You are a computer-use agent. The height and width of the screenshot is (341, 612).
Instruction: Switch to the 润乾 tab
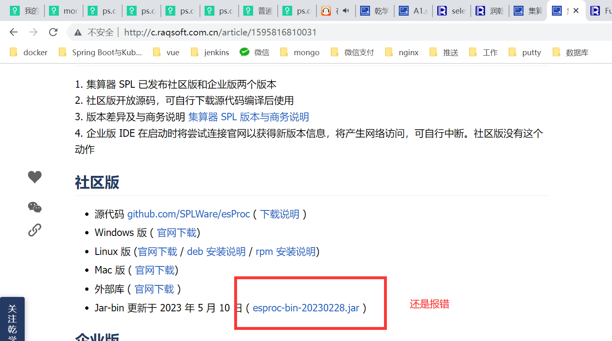(490, 11)
